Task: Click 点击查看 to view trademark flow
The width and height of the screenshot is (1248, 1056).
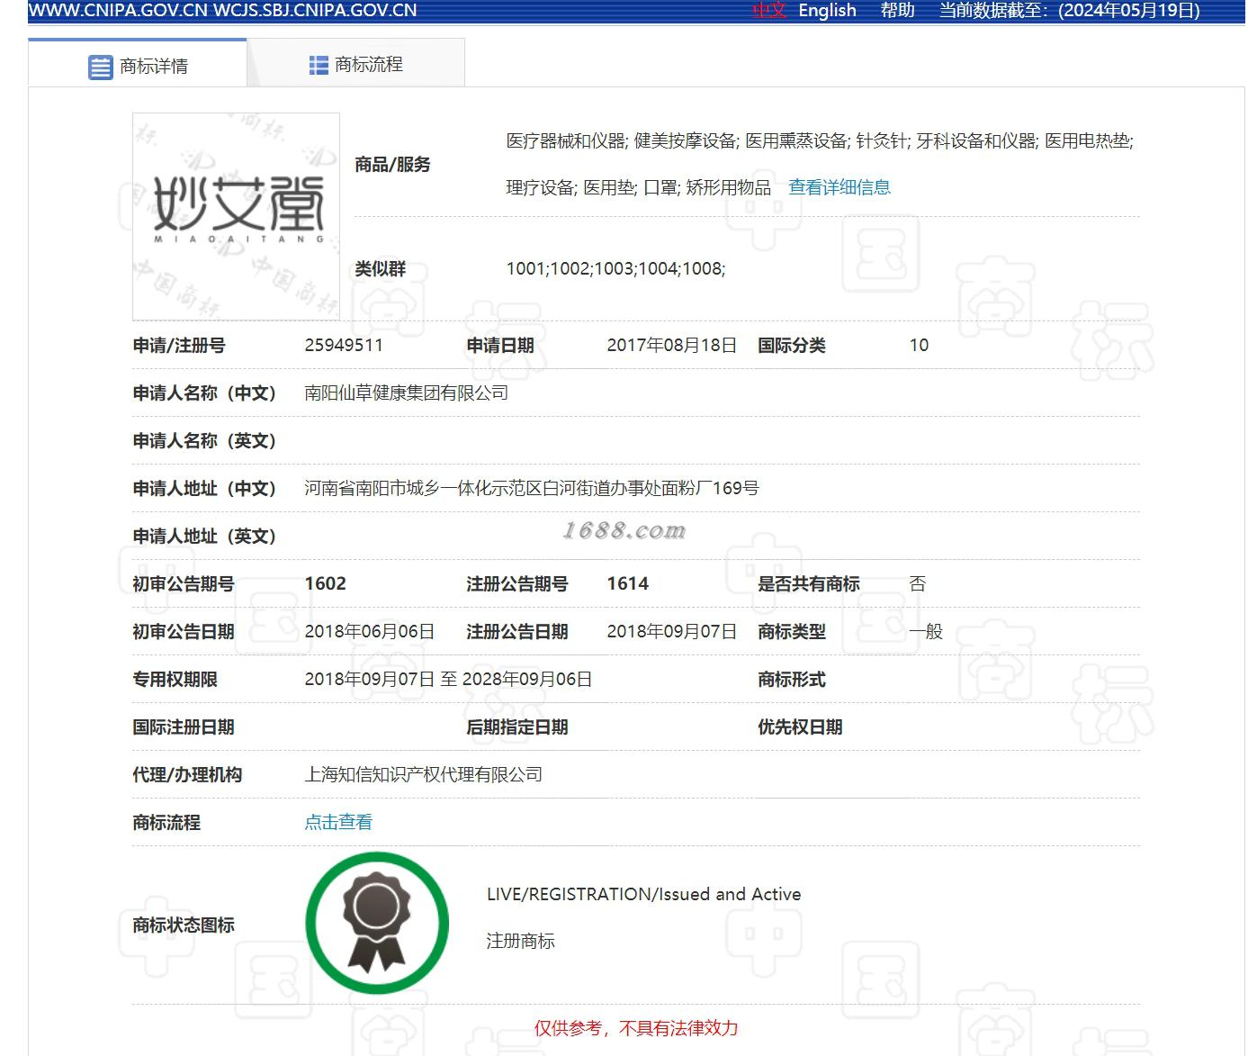Action: tap(338, 822)
